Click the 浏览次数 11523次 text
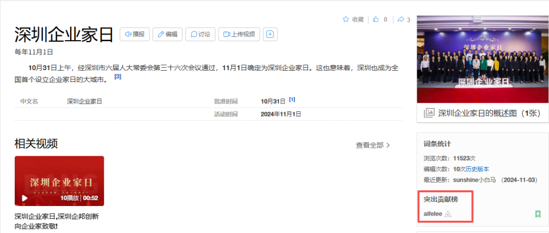This screenshot has height=233, width=549. (449, 158)
